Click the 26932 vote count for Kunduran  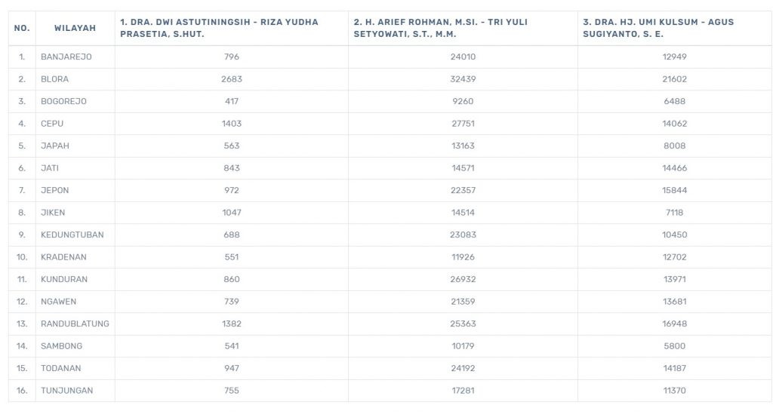[x=463, y=279]
